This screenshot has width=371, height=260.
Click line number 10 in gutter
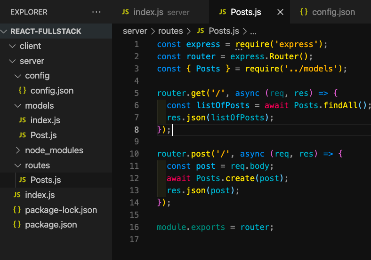(x=134, y=154)
